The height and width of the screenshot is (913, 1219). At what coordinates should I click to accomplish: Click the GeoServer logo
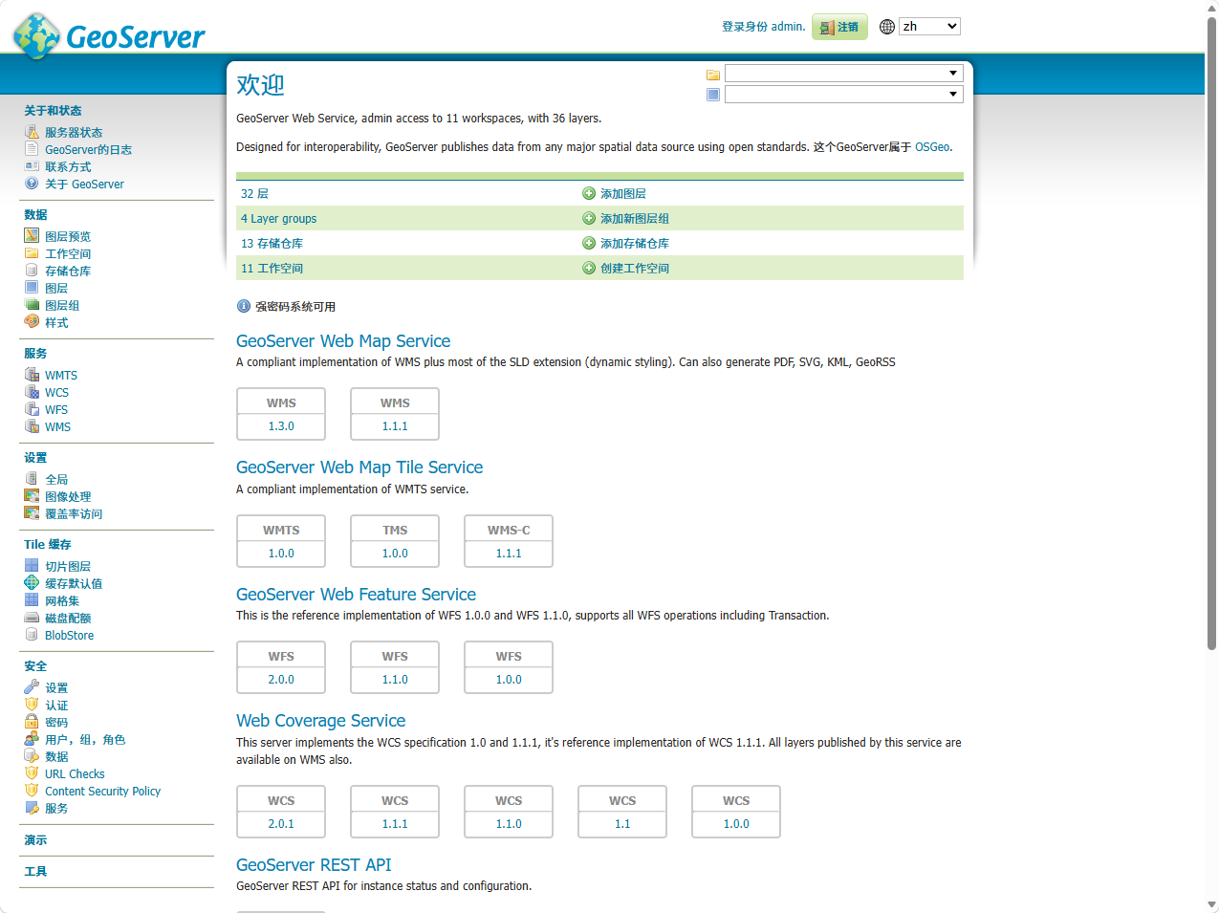(109, 35)
